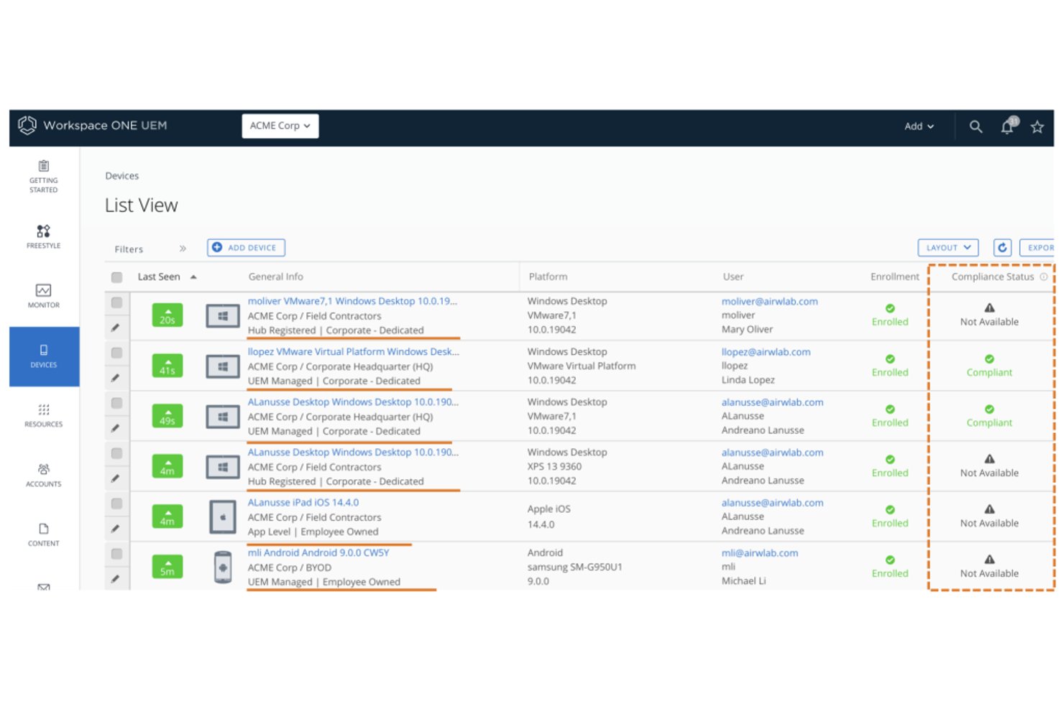Click the Windows device icon for moliver row
Screen dimensions: 1064x709
(x=223, y=316)
